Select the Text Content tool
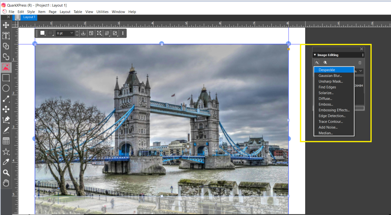 click(6, 36)
